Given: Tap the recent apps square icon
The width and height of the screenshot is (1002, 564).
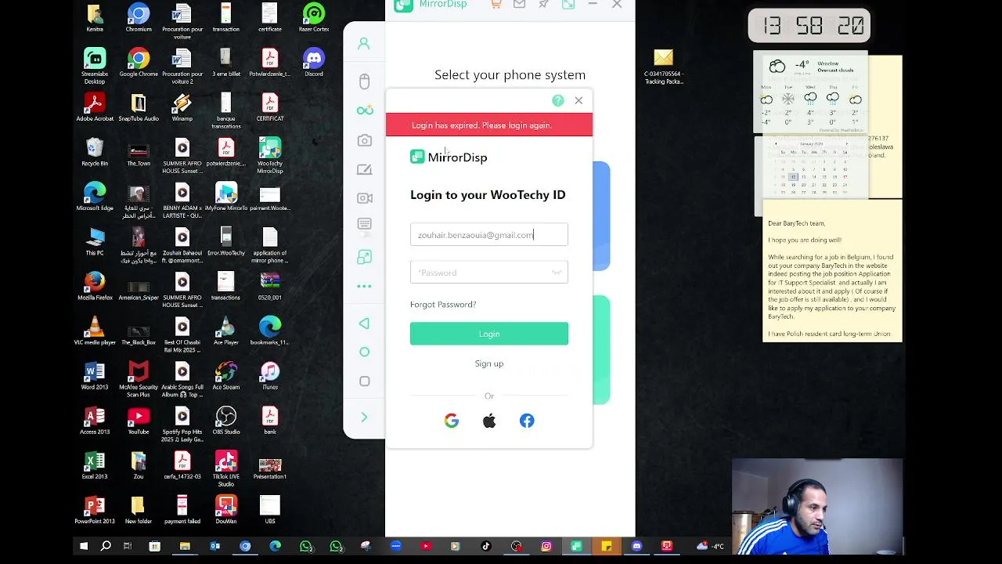Looking at the screenshot, I should 364,381.
